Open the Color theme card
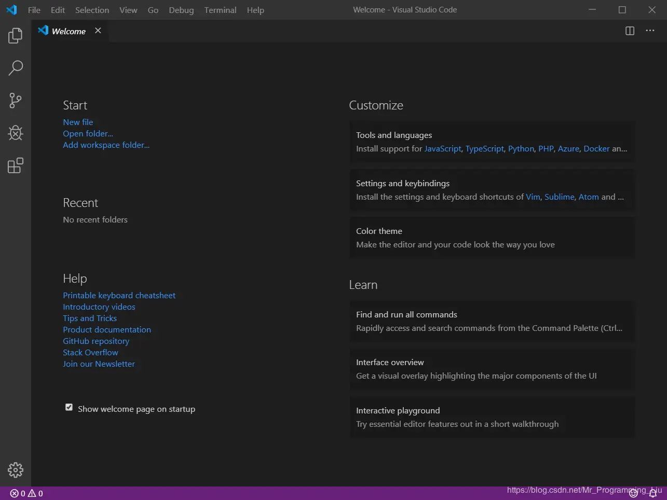The width and height of the screenshot is (667, 500). tap(492, 238)
